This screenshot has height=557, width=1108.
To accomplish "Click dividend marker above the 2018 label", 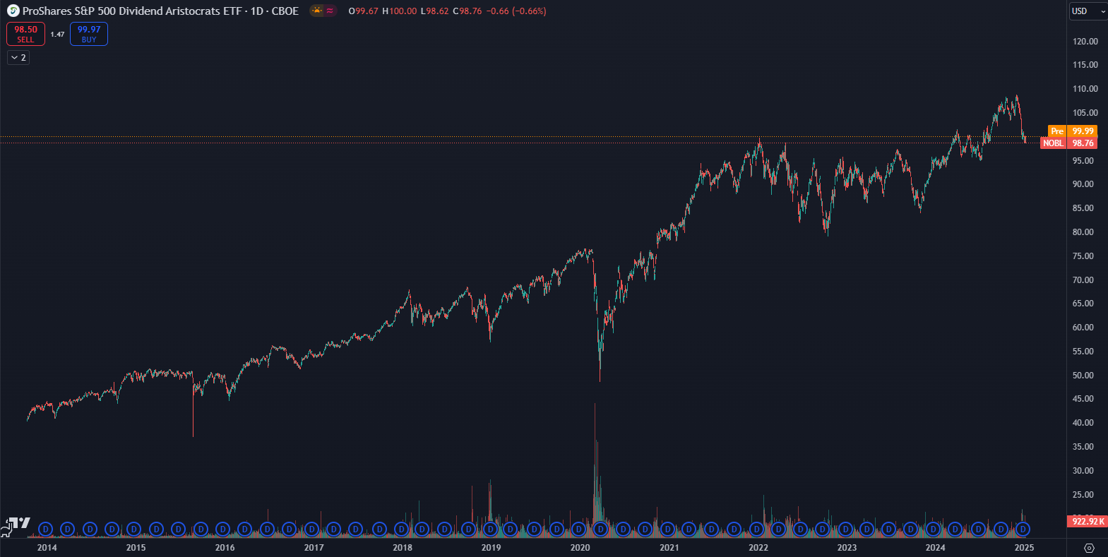I will point(401,529).
